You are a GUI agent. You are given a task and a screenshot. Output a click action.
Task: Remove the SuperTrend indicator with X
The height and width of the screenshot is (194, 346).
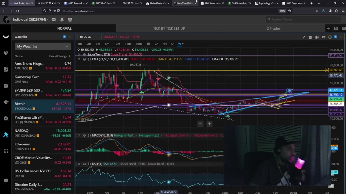(79, 54)
